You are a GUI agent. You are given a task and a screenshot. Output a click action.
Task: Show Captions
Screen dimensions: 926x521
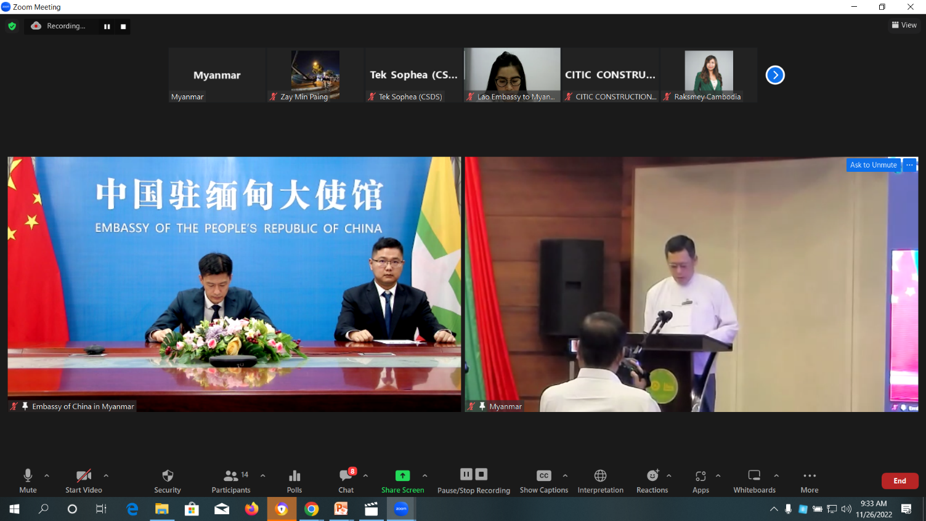[x=544, y=481]
